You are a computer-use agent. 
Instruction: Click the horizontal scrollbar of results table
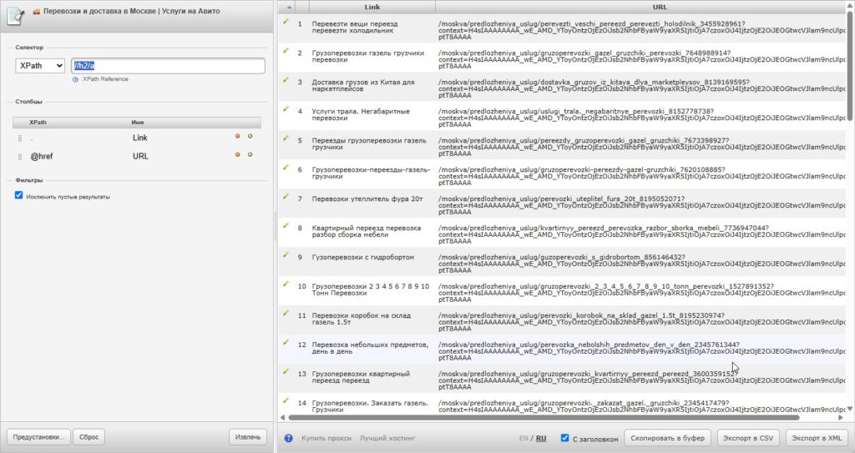pos(544,418)
